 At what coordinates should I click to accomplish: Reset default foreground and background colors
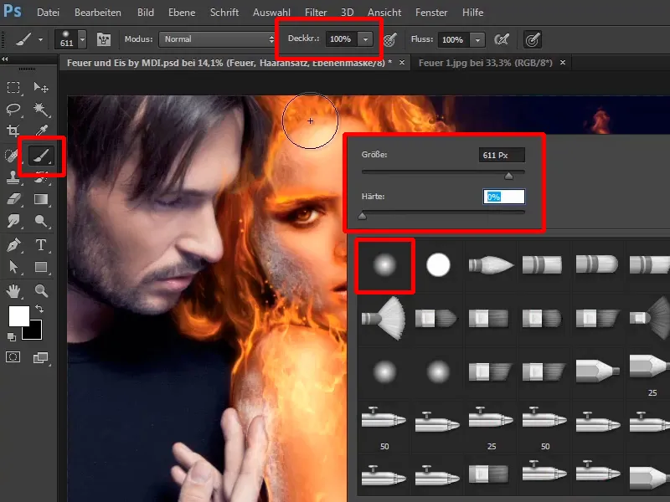point(12,337)
